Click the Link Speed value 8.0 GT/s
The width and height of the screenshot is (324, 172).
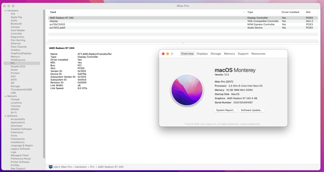82,88
